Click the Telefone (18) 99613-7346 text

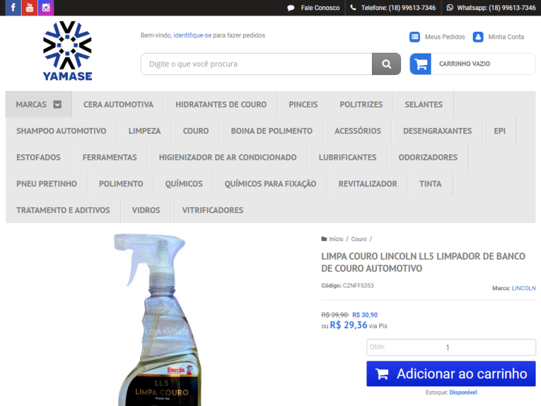(x=398, y=8)
